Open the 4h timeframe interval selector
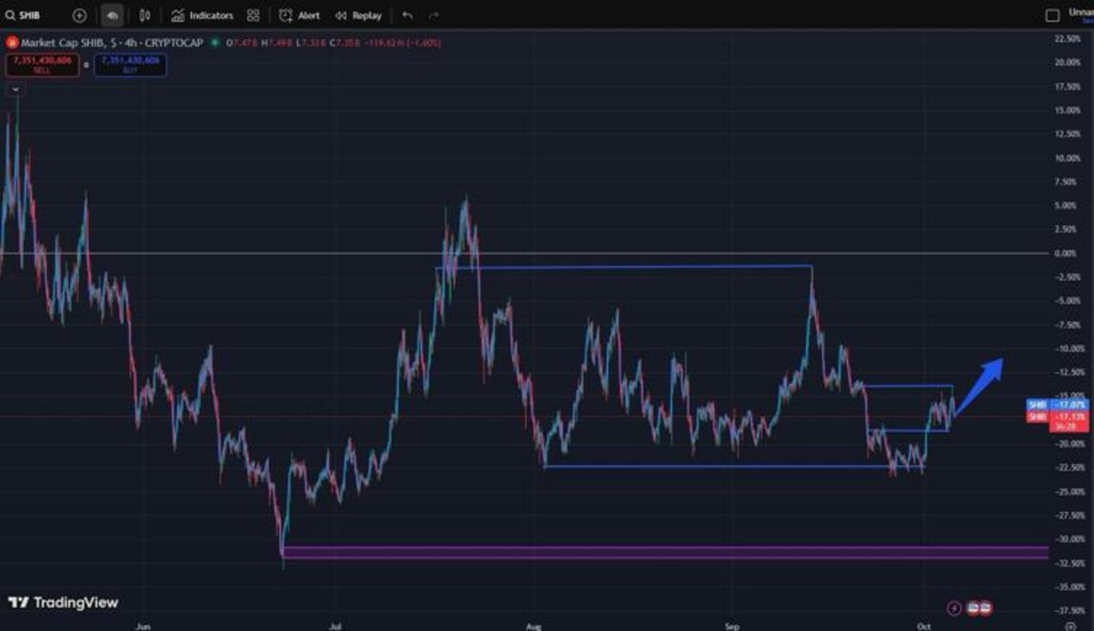 tap(112, 15)
